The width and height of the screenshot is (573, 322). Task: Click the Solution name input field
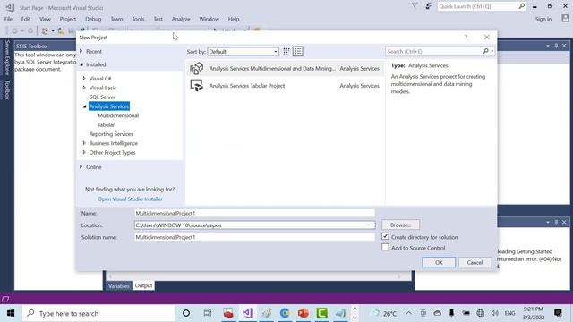254,237
